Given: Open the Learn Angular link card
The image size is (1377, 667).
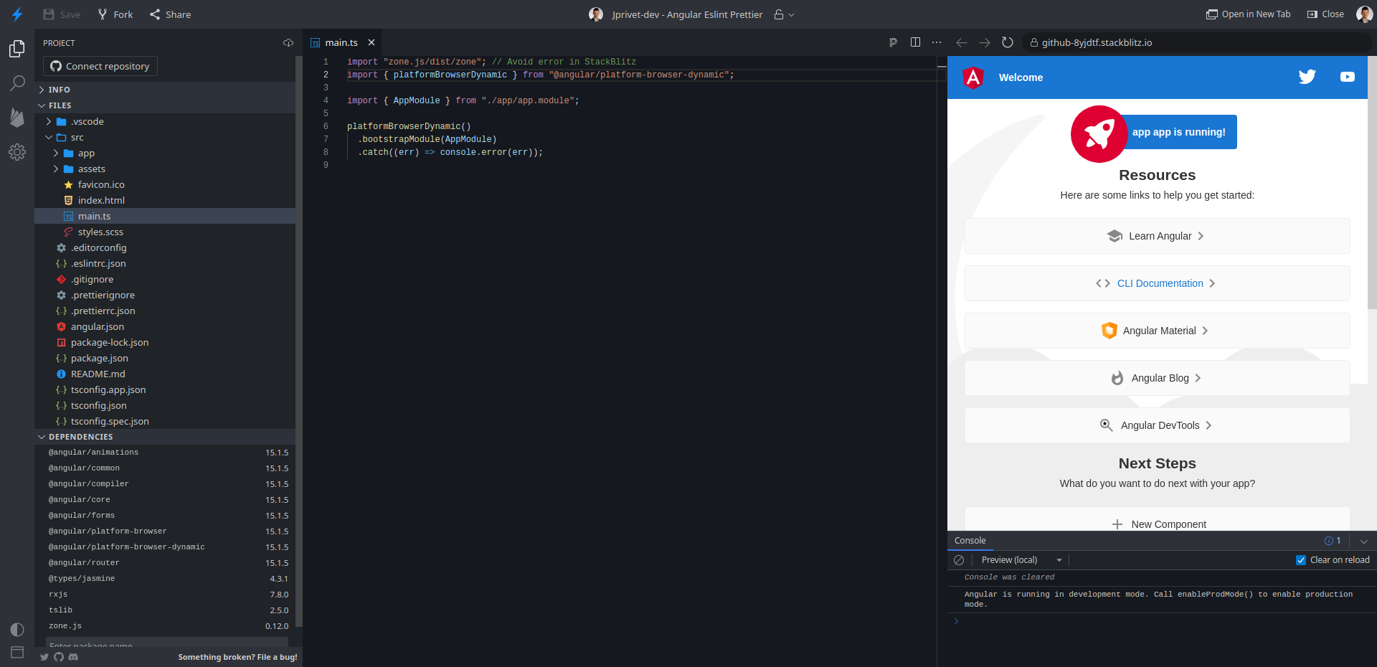Looking at the screenshot, I should 1157,236.
